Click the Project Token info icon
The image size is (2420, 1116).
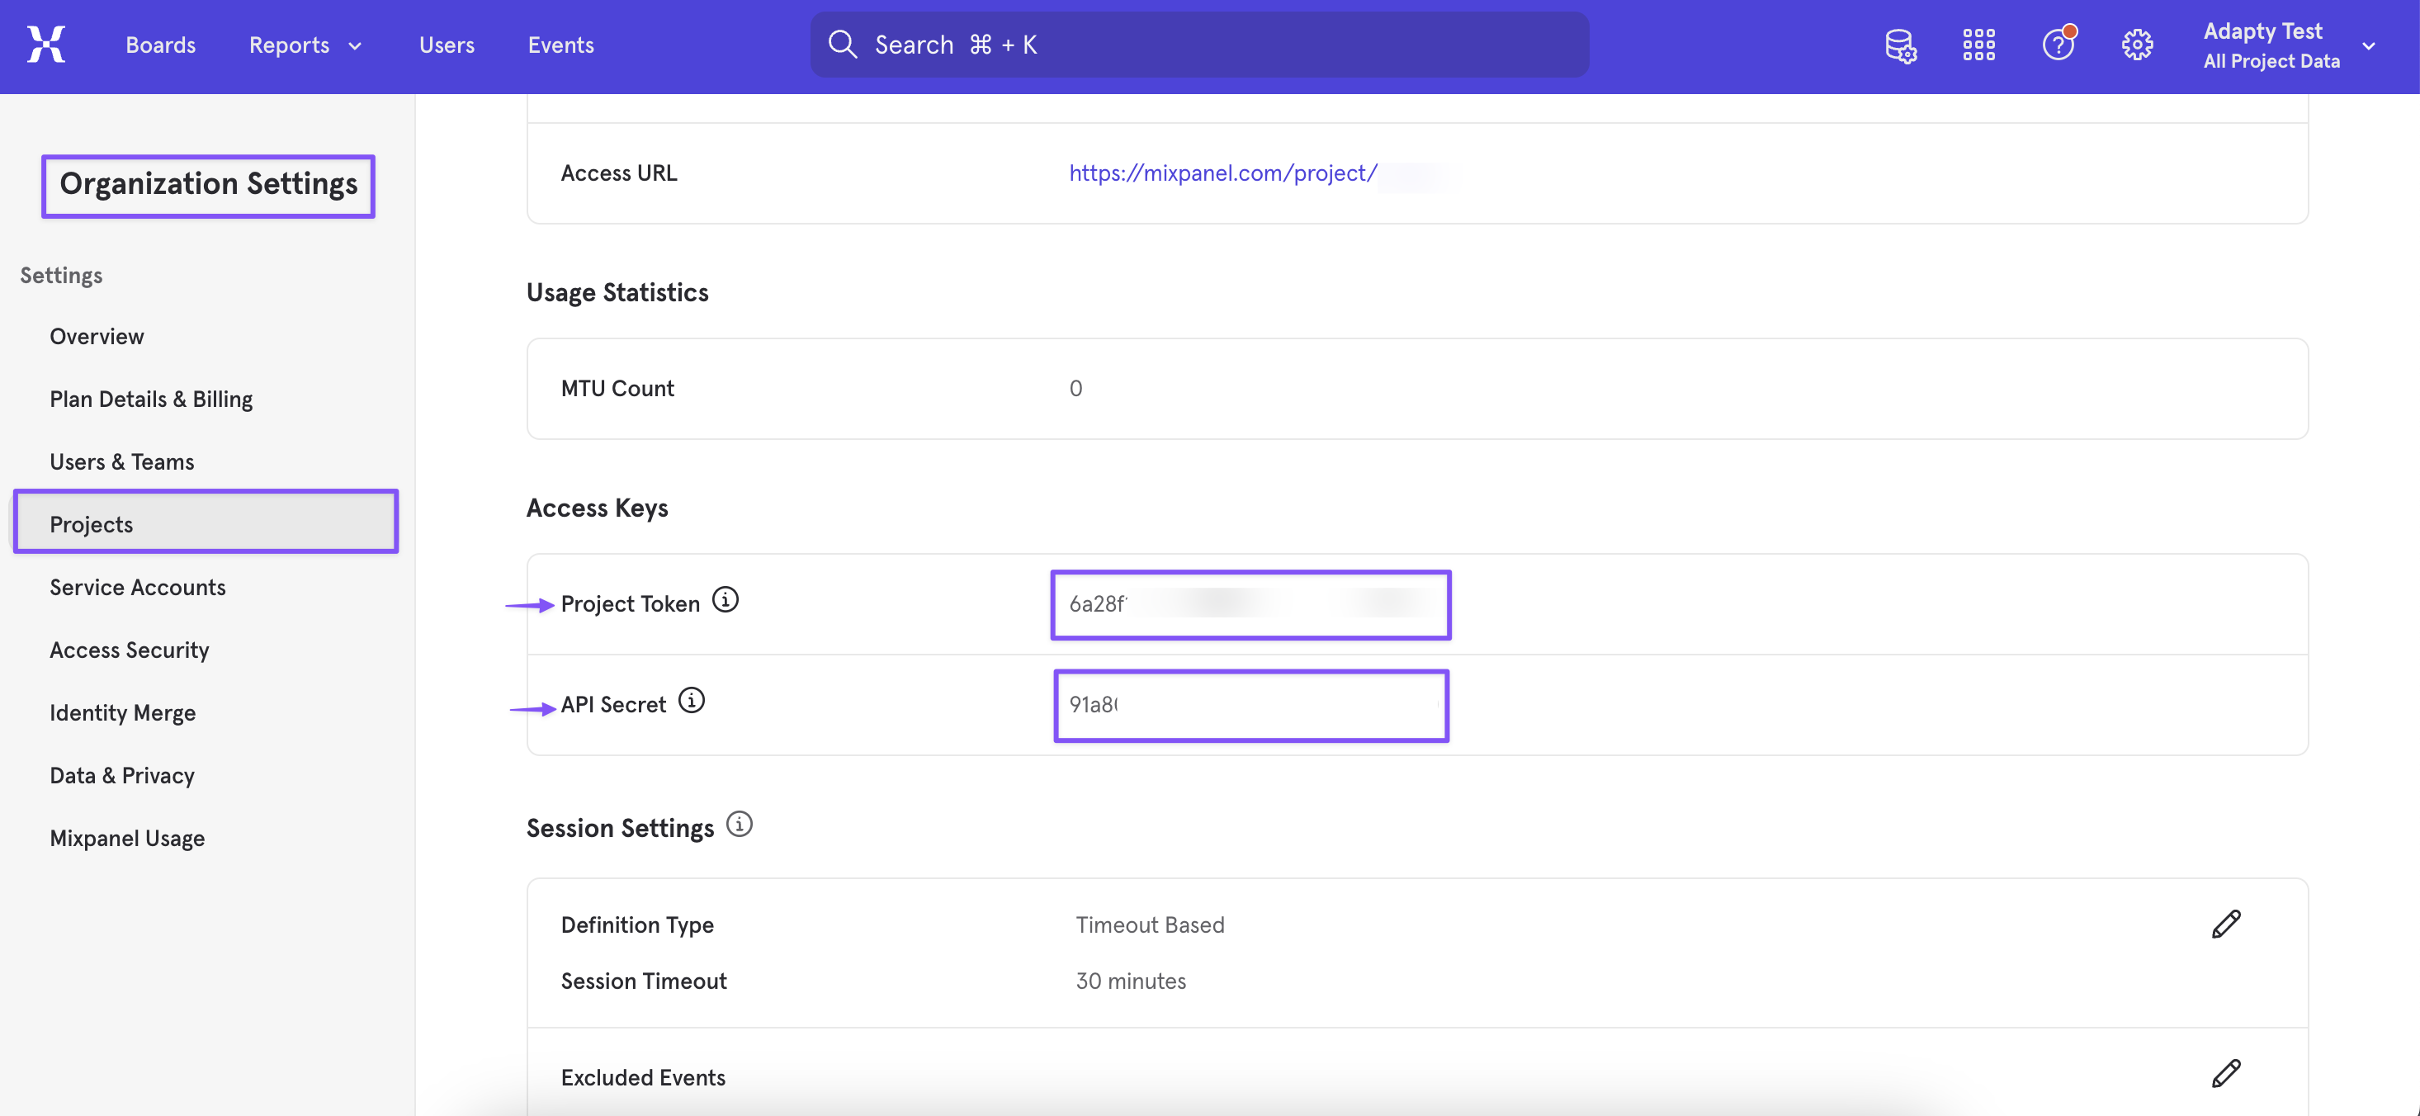(725, 599)
